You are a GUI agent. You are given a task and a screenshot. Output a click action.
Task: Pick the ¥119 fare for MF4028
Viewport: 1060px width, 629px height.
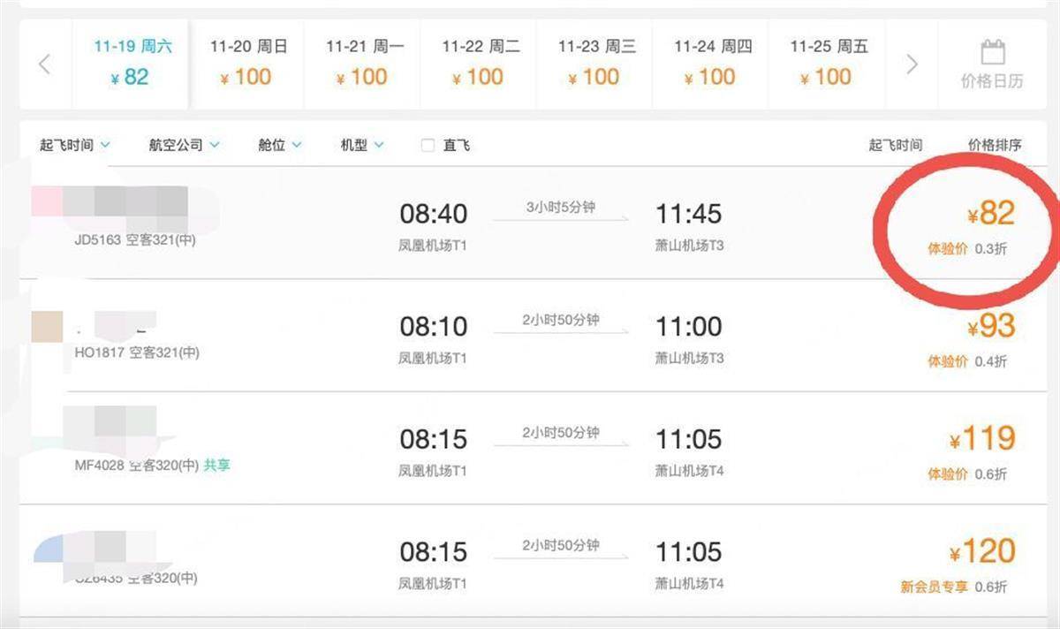tap(982, 439)
